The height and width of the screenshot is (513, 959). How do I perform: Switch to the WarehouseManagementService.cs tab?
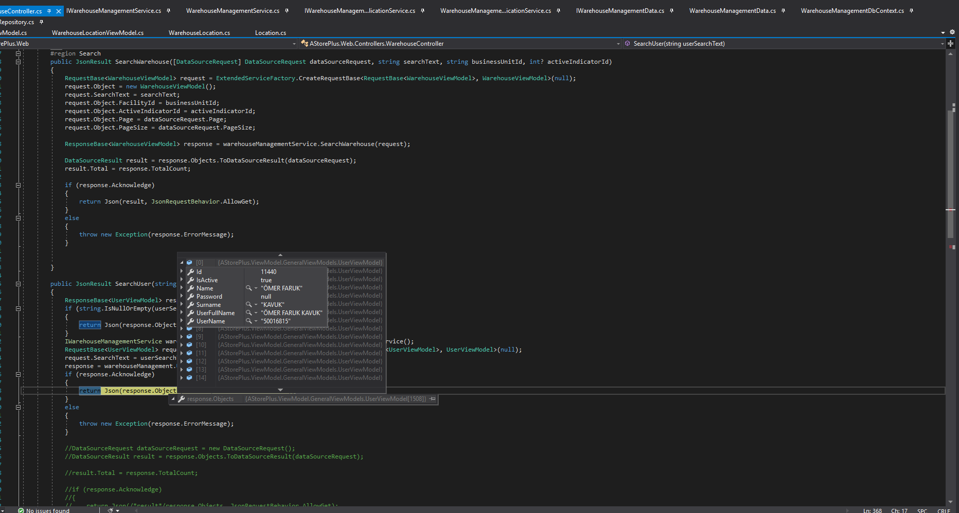coord(233,11)
